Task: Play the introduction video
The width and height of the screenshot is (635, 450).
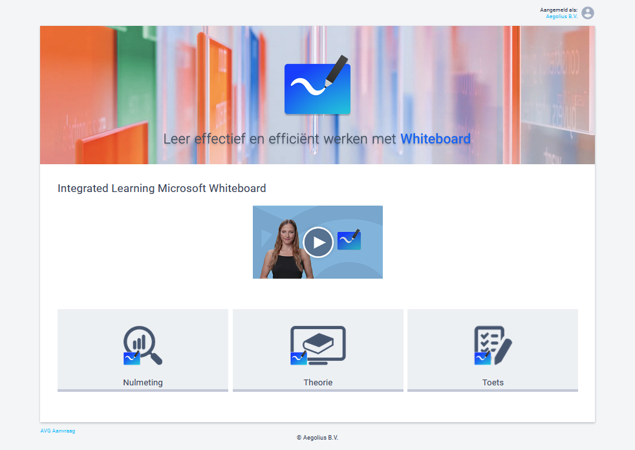Action: (317, 242)
